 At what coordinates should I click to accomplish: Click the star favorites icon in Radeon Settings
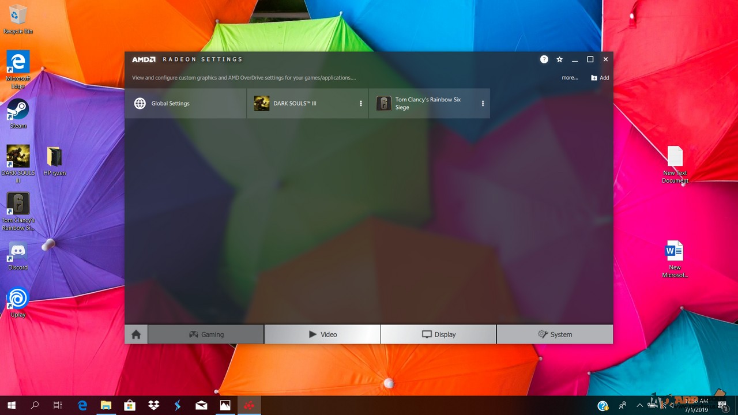point(559,59)
